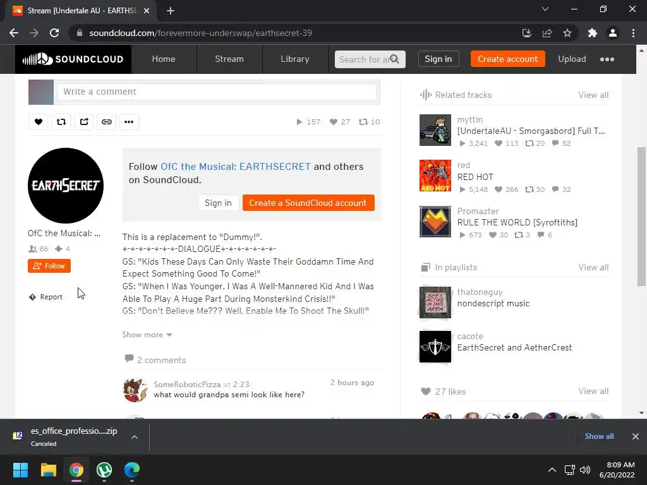The height and width of the screenshot is (485, 647).
Task: Click the address bar URL
Action: point(200,33)
